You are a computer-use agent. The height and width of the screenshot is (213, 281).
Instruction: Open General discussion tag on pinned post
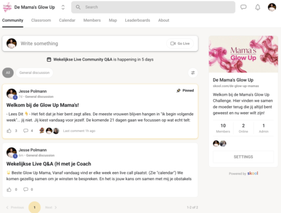(x=39, y=97)
